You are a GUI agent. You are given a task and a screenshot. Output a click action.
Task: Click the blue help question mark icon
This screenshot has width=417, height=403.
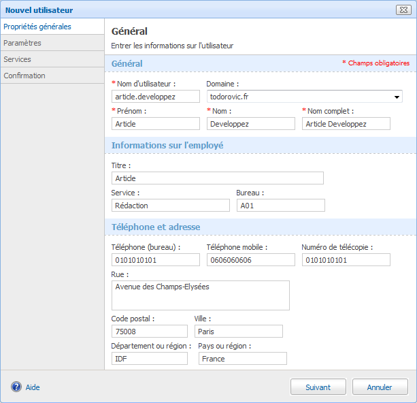(16, 387)
